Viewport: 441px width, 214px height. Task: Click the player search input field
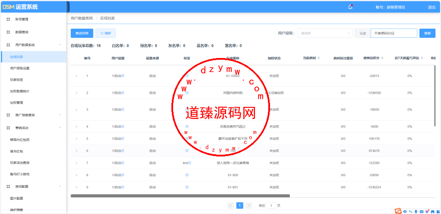click(x=394, y=33)
